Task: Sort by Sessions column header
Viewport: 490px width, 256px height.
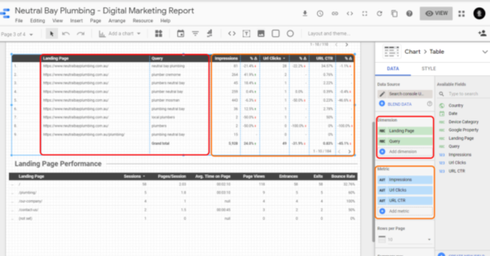Action: click(134, 176)
